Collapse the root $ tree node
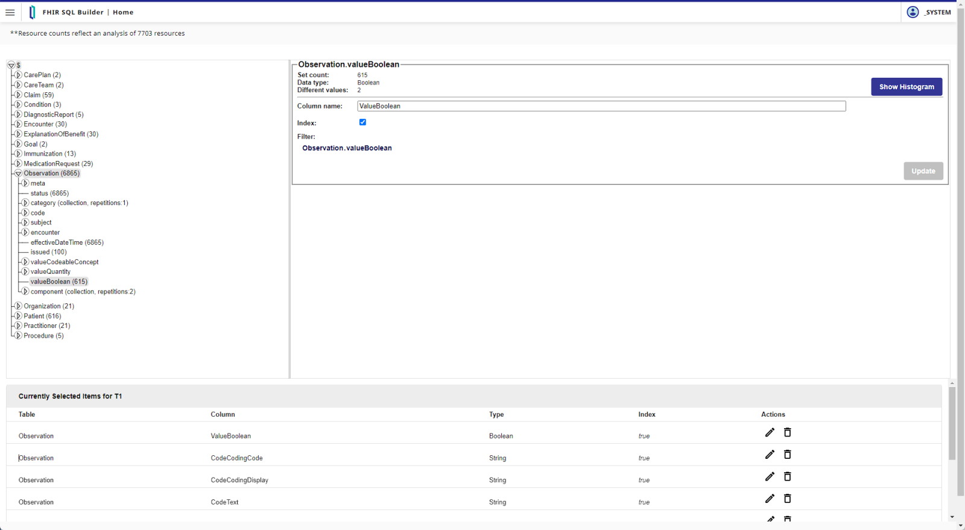This screenshot has height=530, width=965. click(x=11, y=65)
